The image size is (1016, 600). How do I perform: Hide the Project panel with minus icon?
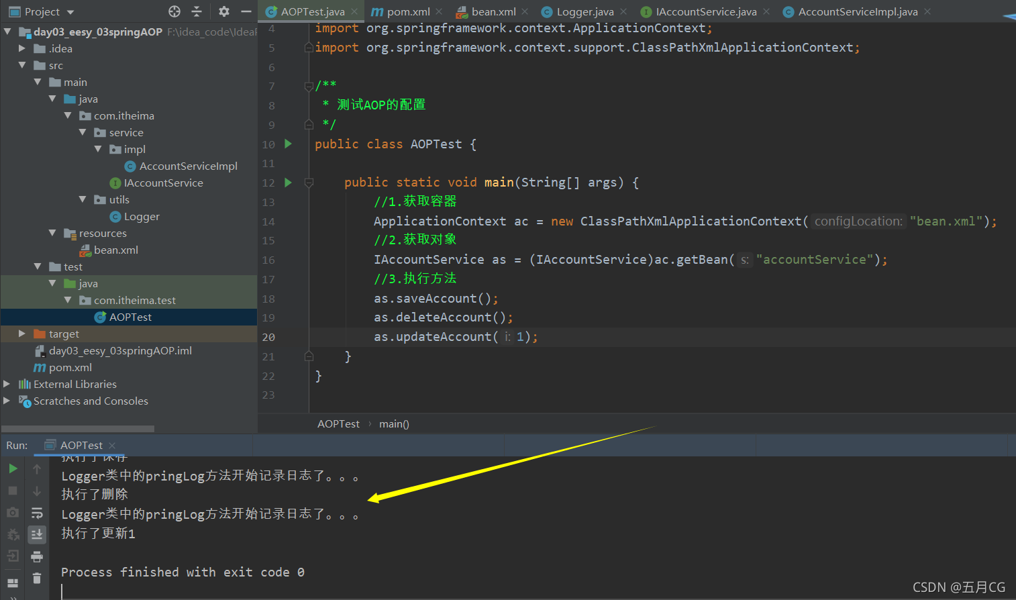click(x=246, y=11)
